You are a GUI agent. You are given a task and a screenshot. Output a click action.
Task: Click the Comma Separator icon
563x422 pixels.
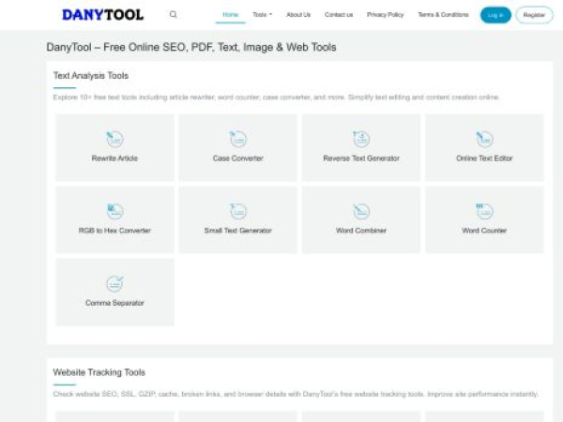[x=114, y=283]
